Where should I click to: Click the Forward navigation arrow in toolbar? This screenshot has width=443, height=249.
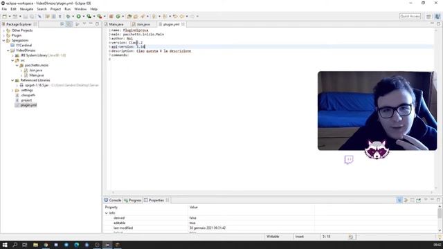[x=192, y=17]
